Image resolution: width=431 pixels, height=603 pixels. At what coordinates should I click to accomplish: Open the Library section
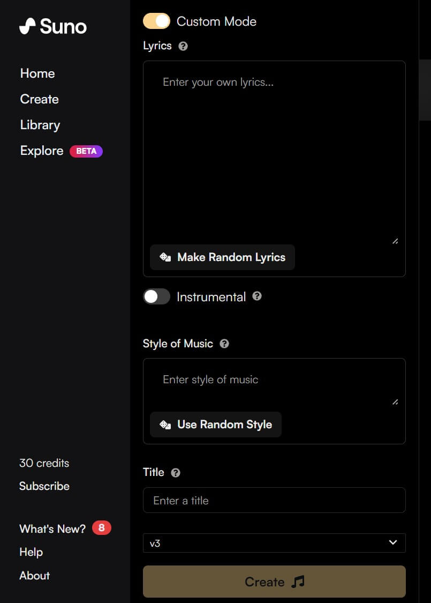pos(40,125)
